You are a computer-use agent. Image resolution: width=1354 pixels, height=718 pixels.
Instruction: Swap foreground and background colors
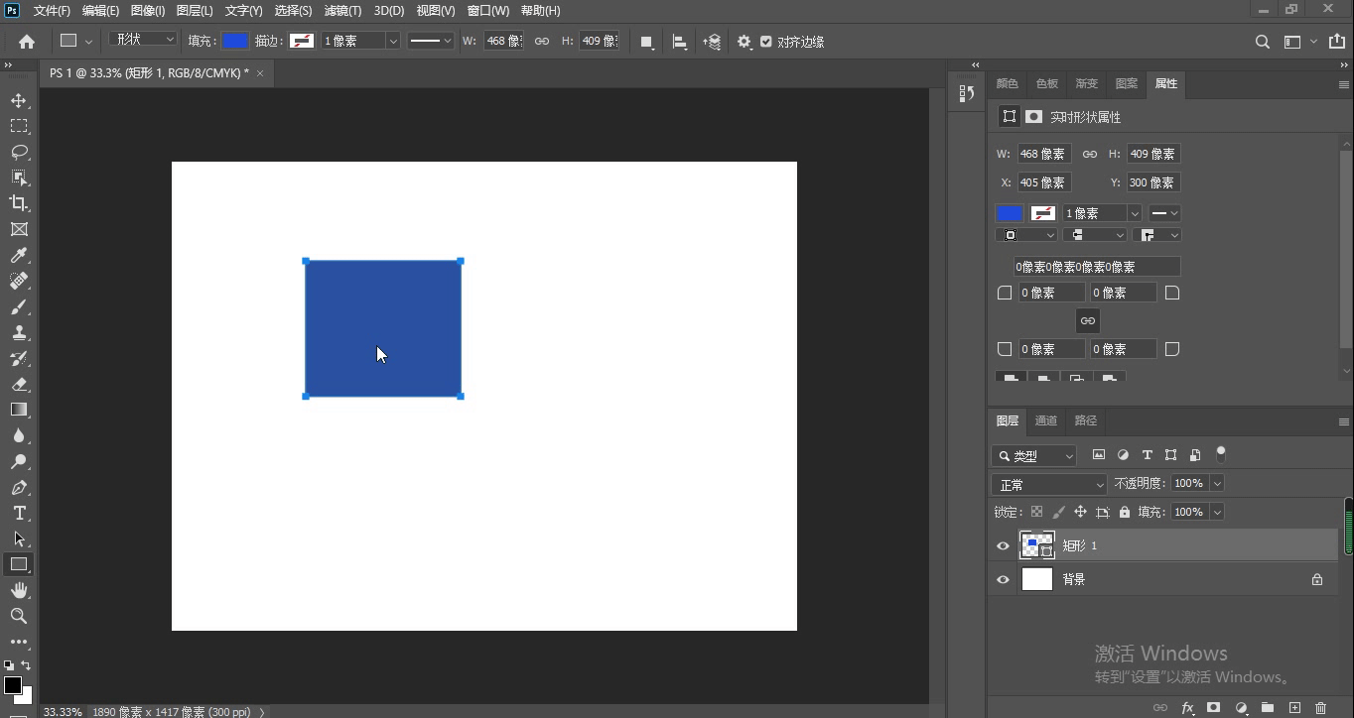[x=26, y=665]
